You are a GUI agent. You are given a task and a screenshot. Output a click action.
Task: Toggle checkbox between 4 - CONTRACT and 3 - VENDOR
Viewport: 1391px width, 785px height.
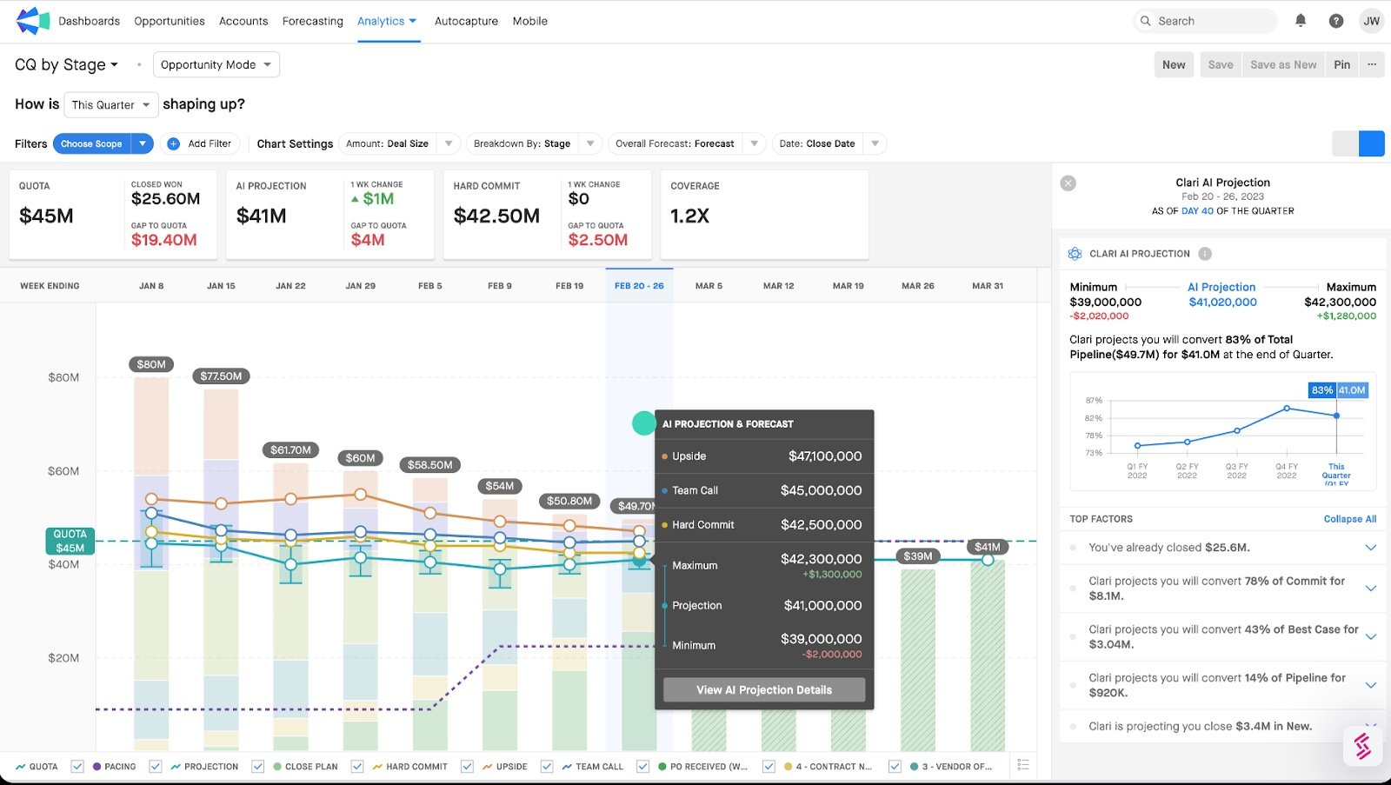(x=895, y=766)
